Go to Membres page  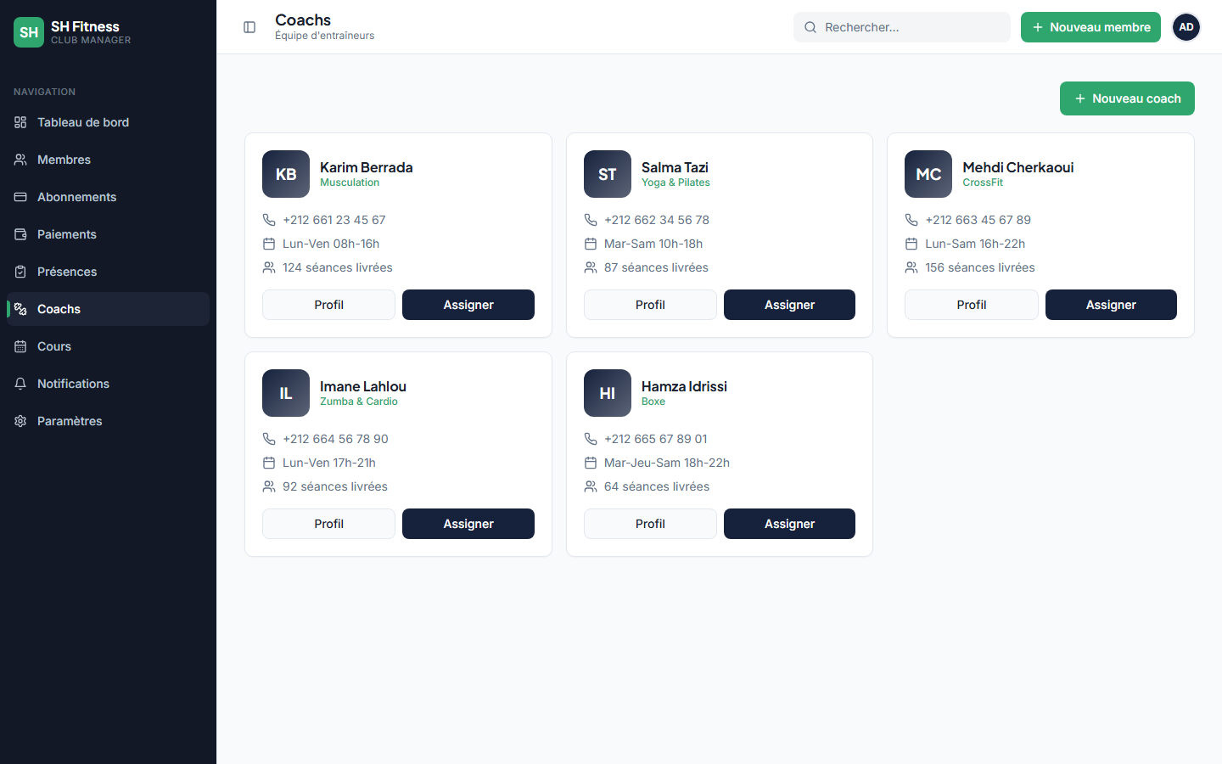pyautogui.click(x=108, y=160)
